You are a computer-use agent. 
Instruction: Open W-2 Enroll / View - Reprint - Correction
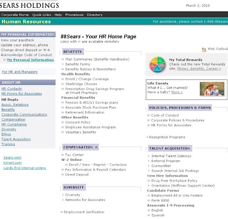click(98, 165)
